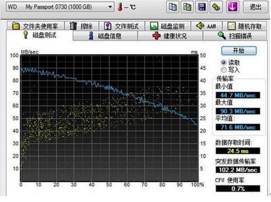Click the average value 71.6 MB/sec

coord(238,127)
